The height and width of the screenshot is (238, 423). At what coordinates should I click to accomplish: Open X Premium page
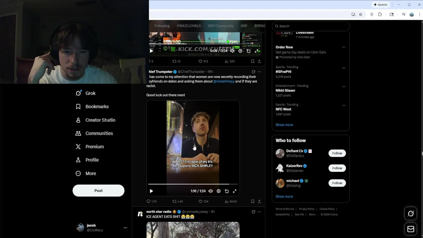pos(90,146)
